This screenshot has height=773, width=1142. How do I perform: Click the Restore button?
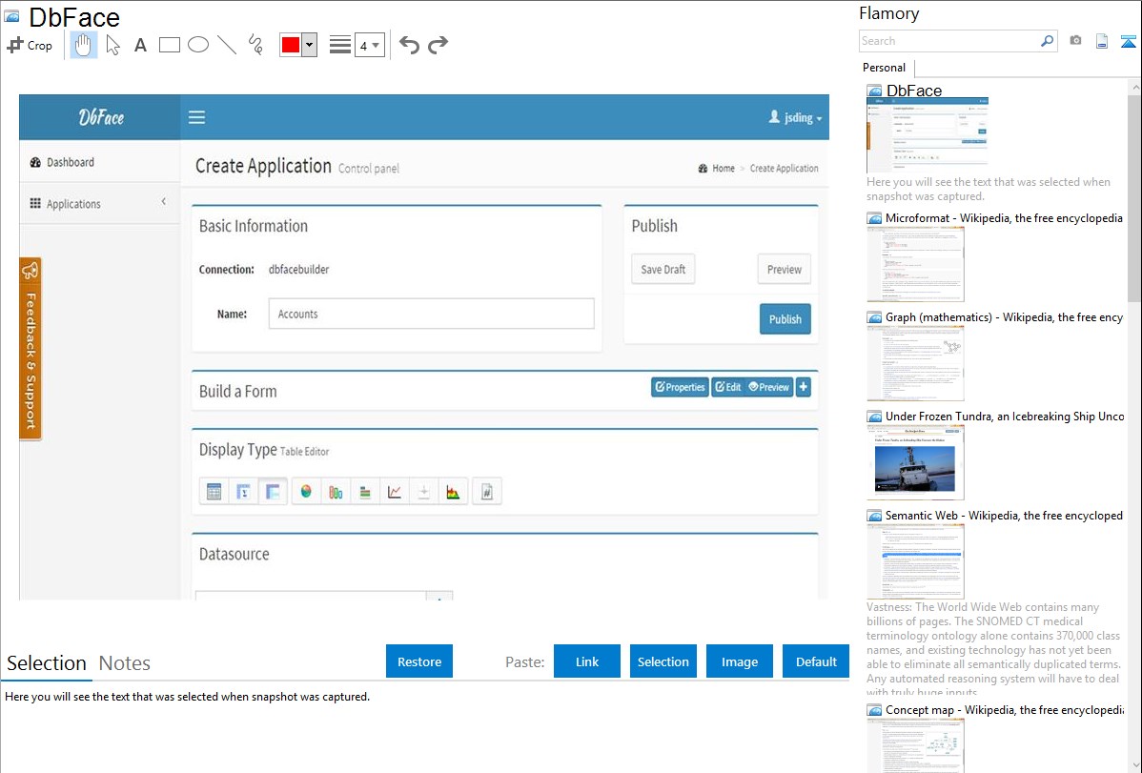(419, 661)
